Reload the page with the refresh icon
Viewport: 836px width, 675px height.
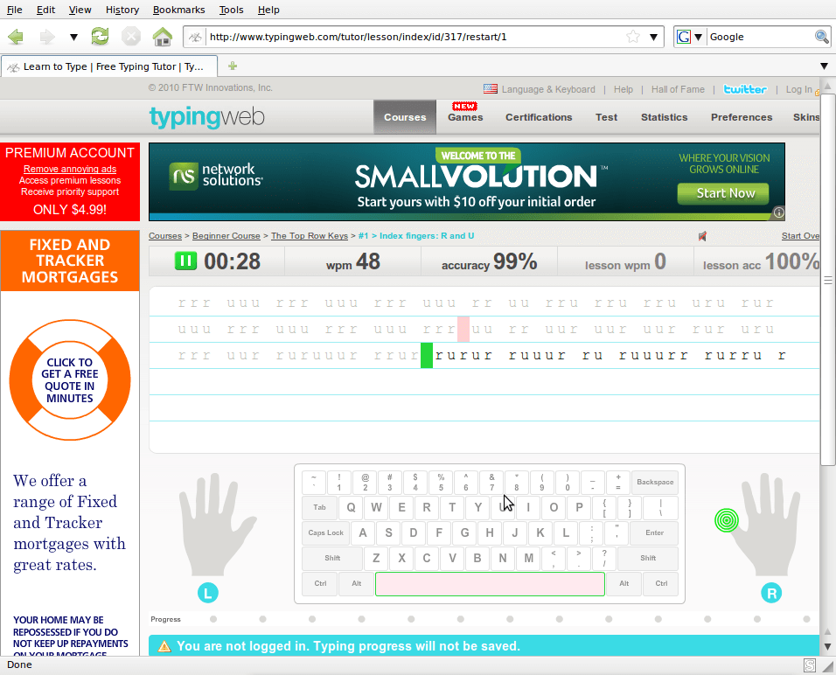(99, 37)
